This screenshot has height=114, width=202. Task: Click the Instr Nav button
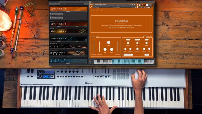(x=86, y=4)
